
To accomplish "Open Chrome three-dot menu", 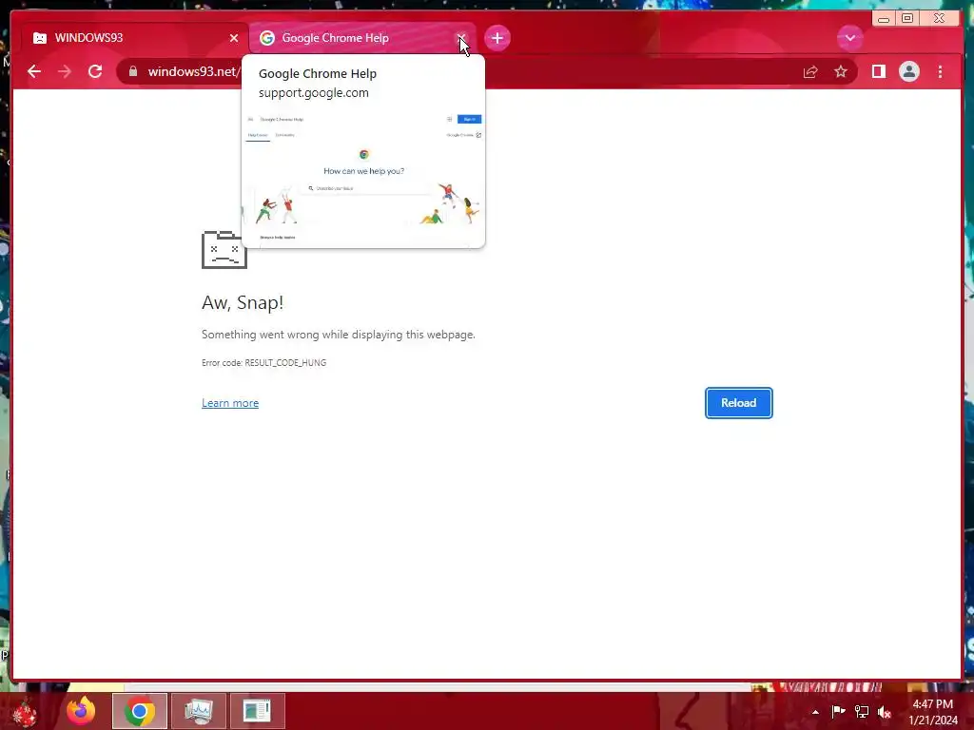I will 941,72.
